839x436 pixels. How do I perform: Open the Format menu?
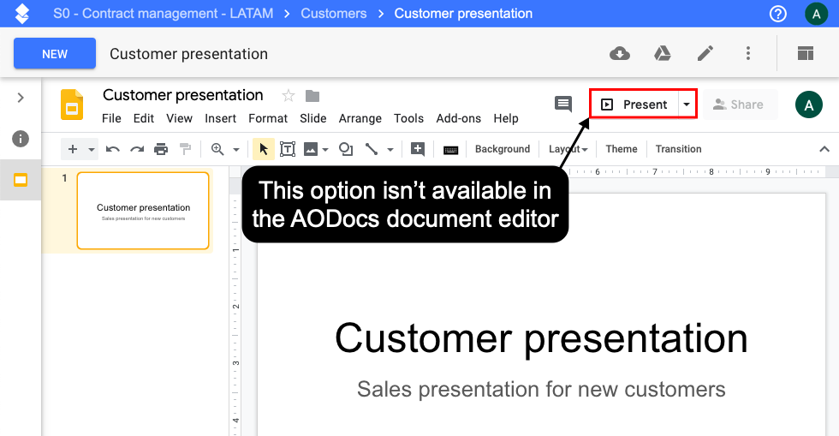coord(267,118)
